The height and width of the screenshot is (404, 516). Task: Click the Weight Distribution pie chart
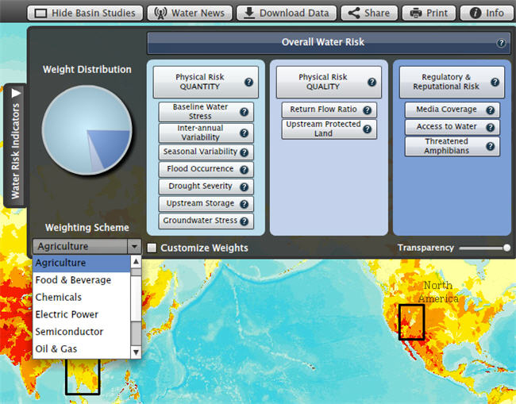[x=86, y=130]
